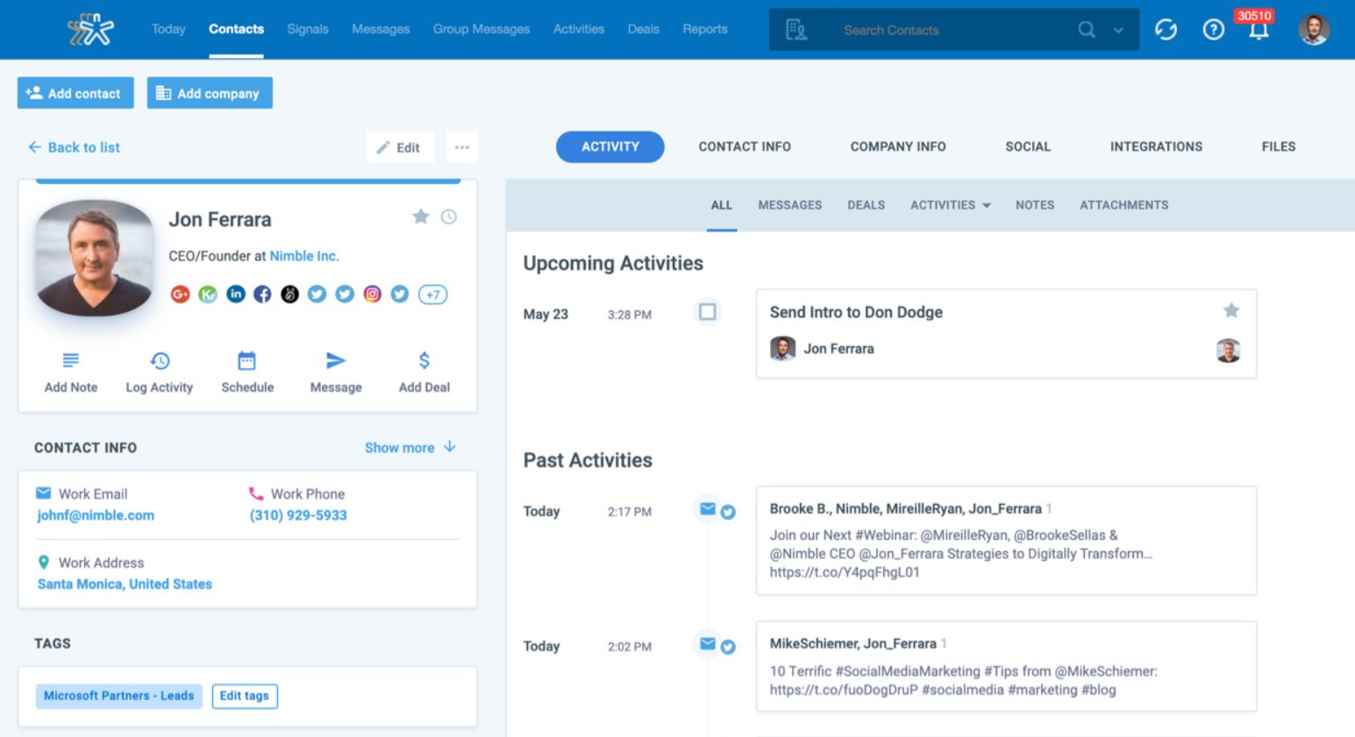Click the johnf@nimble.com email link
The image size is (1355, 737).
[96, 515]
